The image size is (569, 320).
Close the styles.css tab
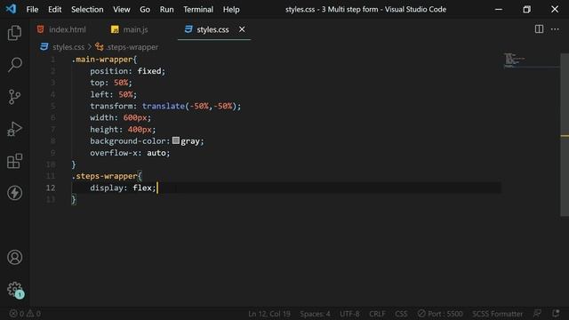click(242, 29)
